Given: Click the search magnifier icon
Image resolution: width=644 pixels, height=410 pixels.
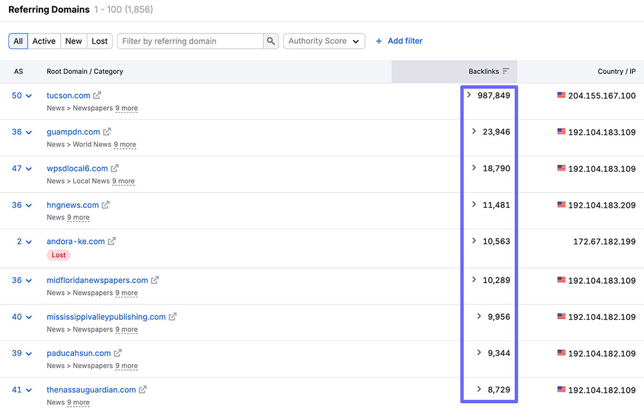Looking at the screenshot, I should click(x=270, y=41).
